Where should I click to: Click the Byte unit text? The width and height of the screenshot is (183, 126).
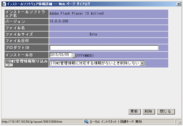(x=93, y=34)
